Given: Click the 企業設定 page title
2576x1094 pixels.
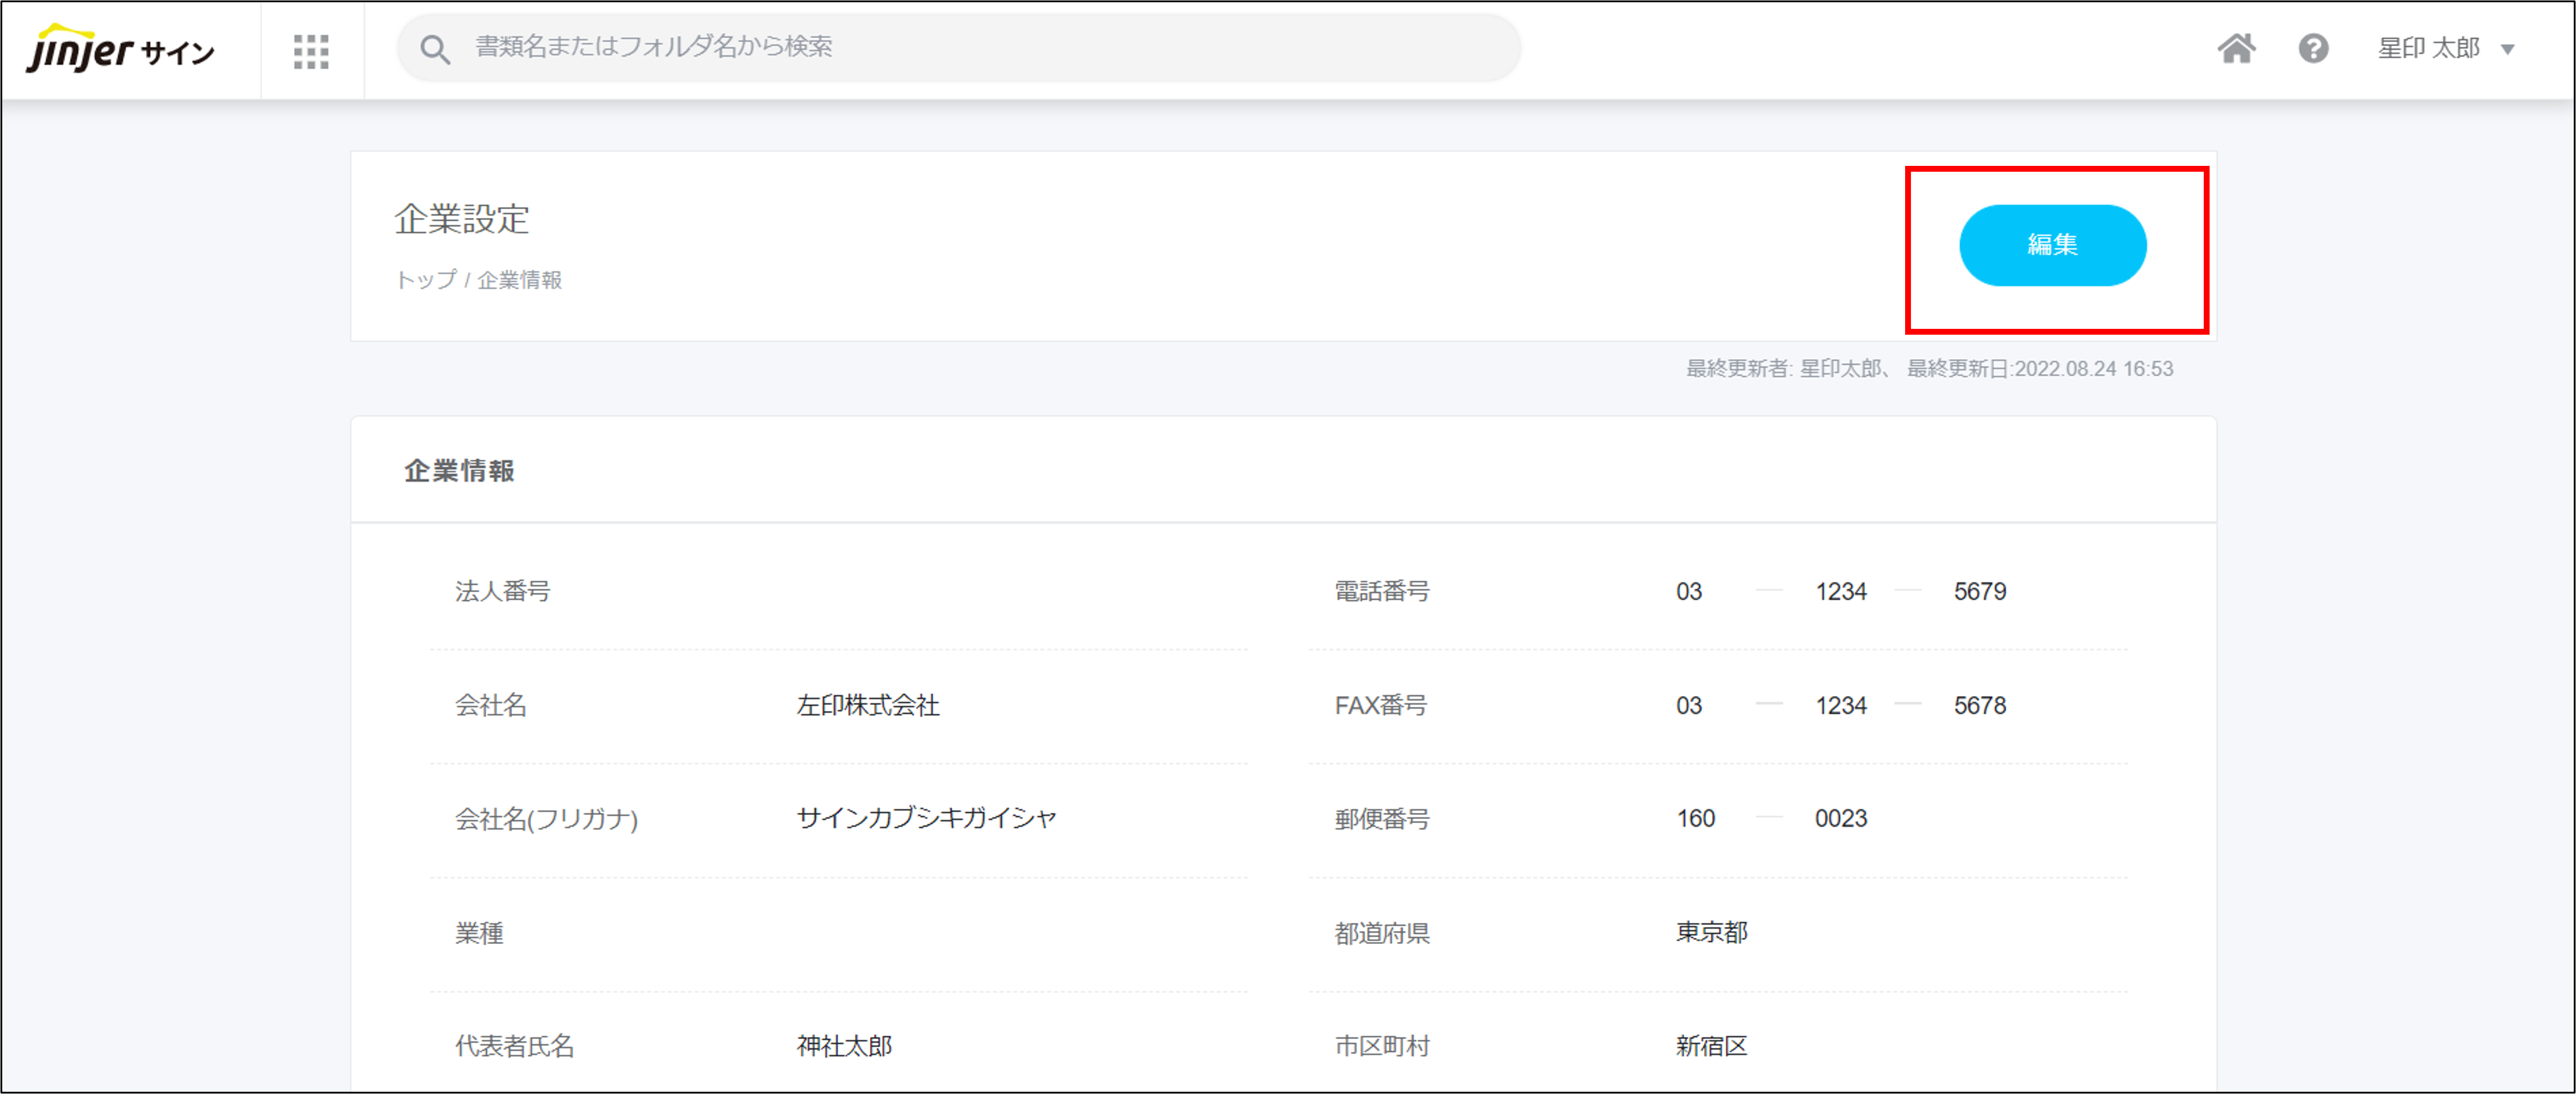Looking at the screenshot, I should pyautogui.click(x=461, y=219).
